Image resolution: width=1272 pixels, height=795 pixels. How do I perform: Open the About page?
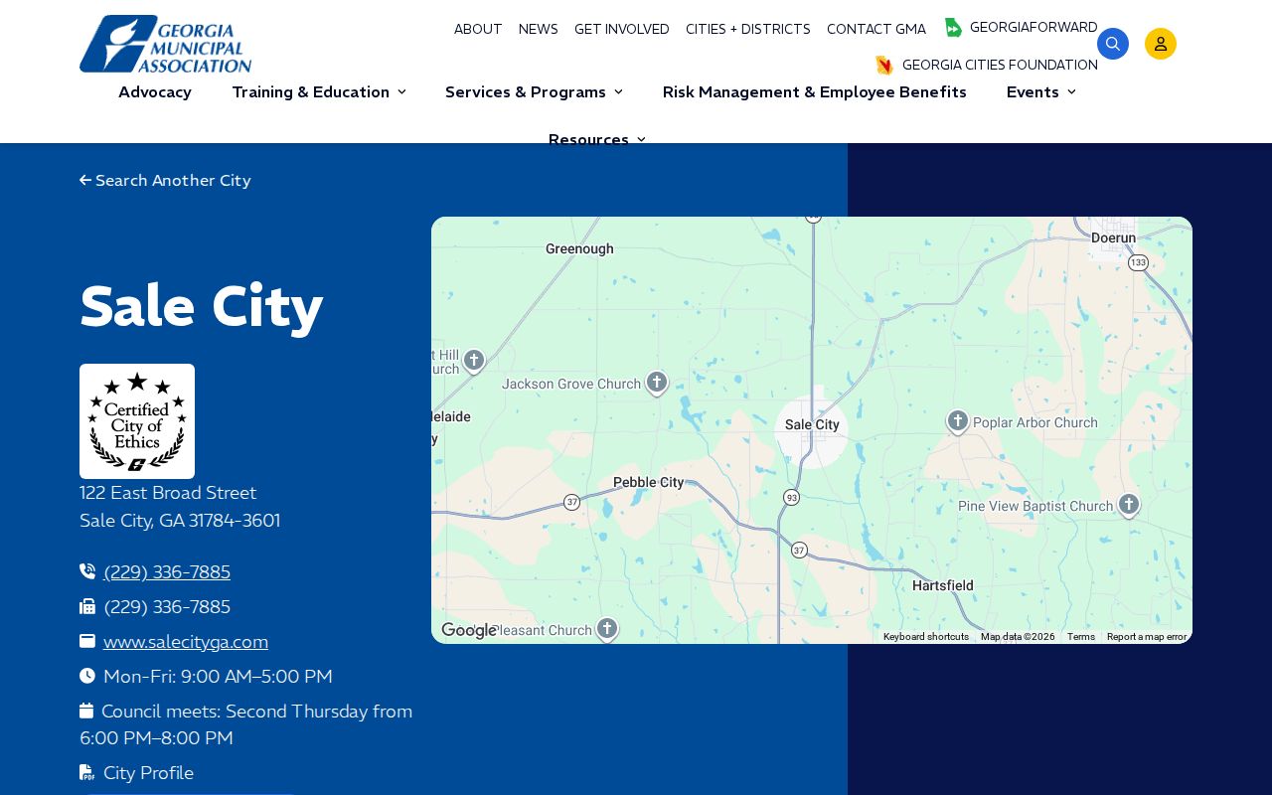[x=478, y=30]
